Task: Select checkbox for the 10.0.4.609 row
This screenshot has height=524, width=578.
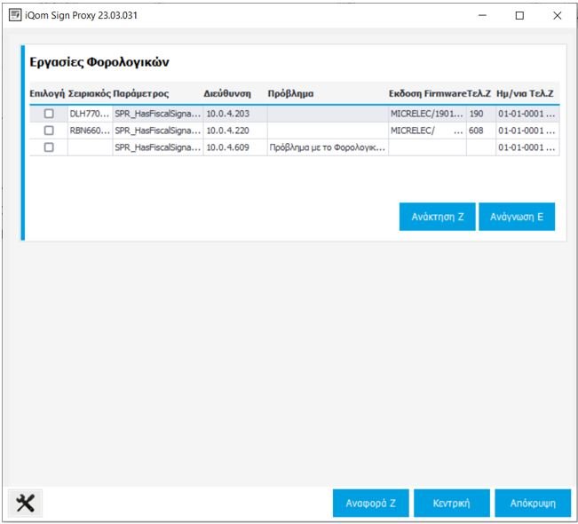Action: point(49,147)
